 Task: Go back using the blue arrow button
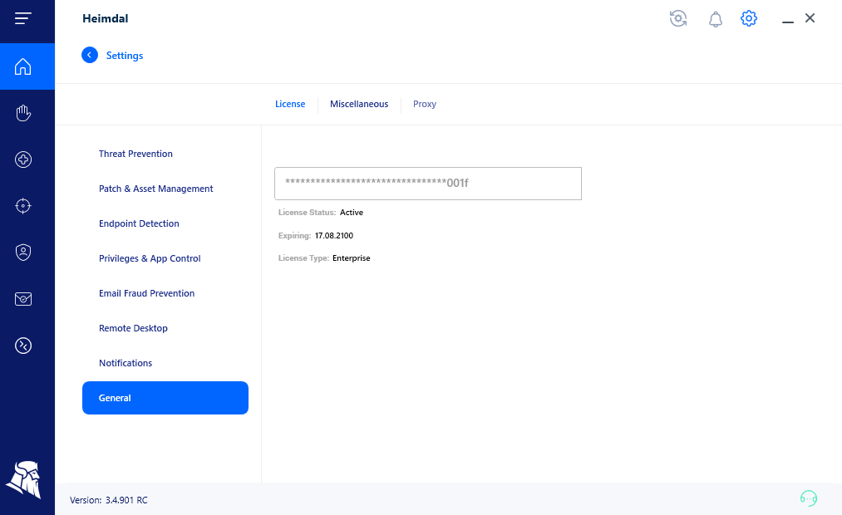90,55
